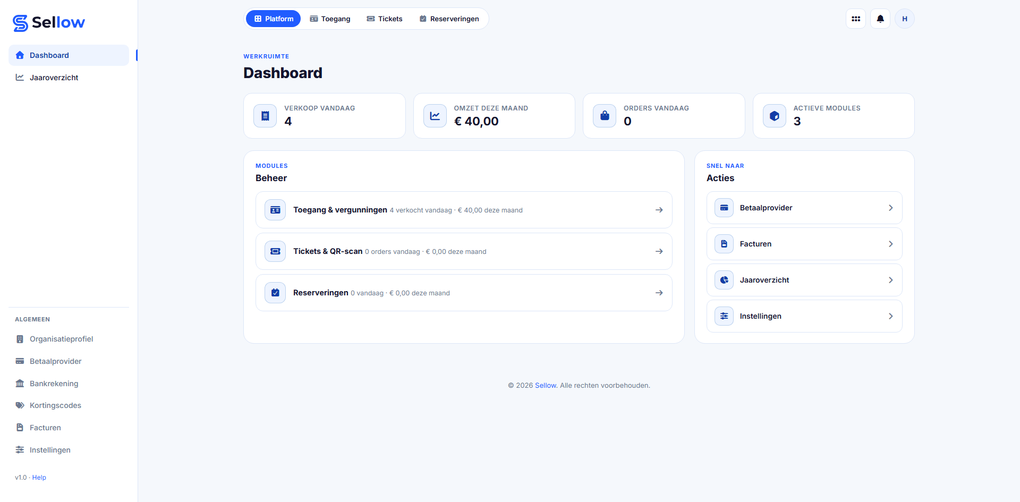Image resolution: width=1020 pixels, height=502 pixels.
Task: Click the Help link
Action: click(39, 478)
